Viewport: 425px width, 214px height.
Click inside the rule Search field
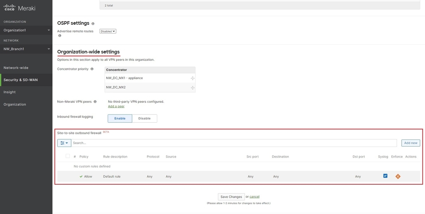click(234, 142)
